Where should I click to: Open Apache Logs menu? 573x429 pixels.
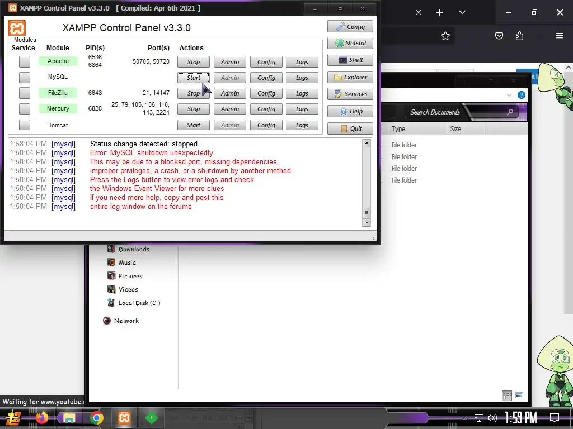coord(302,62)
